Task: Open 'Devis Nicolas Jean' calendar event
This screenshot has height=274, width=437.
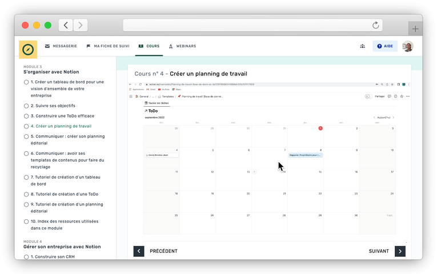Action: click(162, 155)
